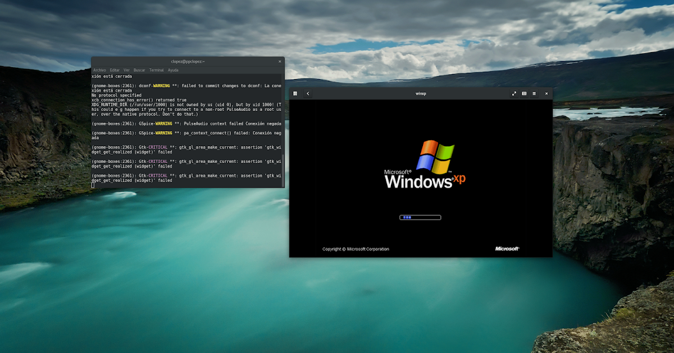This screenshot has width=674, height=353.
Task: Open the Buscar dropdown menu
Action: point(139,69)
